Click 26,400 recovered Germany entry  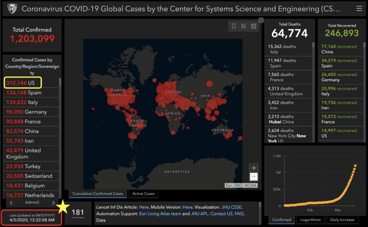340,77
